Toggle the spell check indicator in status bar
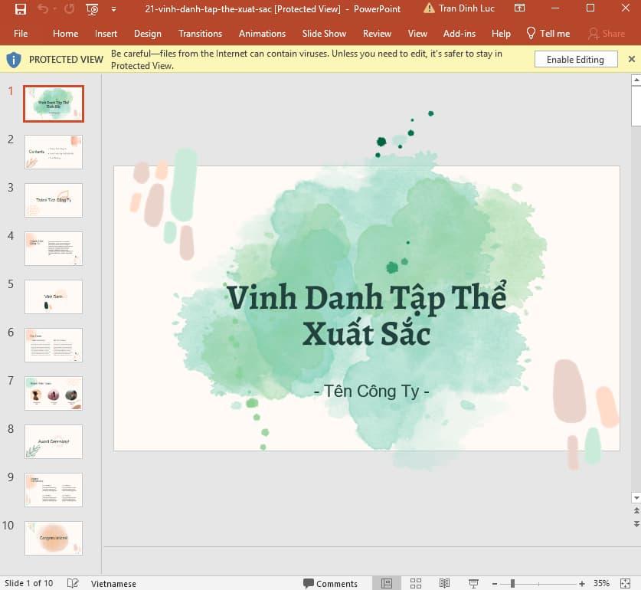 click(73, 582)
